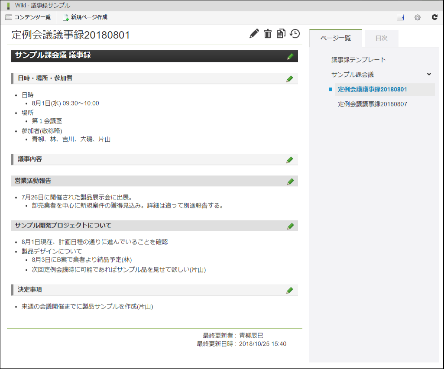
Task: Click the page title 定例会議議事録20180801
Action: click(x=71, y=35)
